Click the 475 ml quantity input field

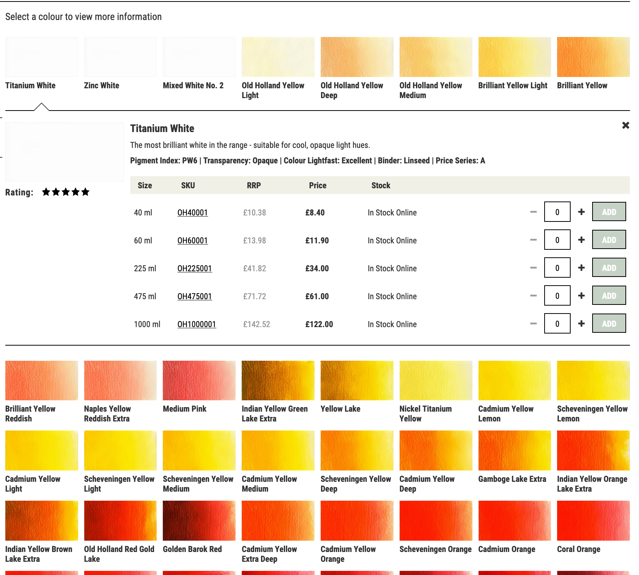pos(557,295)
